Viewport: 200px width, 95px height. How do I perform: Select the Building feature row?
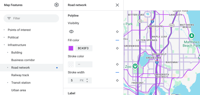(x=31, y=53)
